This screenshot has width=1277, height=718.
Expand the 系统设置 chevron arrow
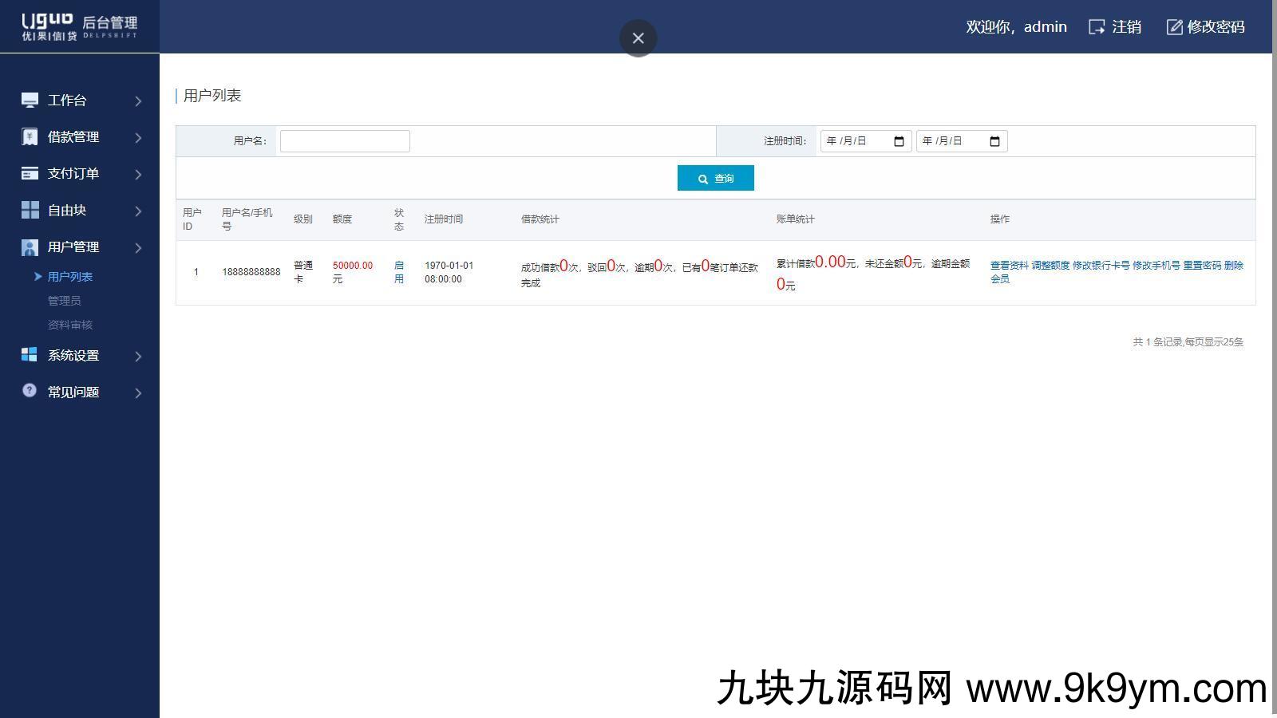(x=138, y=357)
